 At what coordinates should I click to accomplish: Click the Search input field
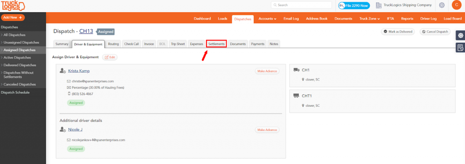coord(302,5)
